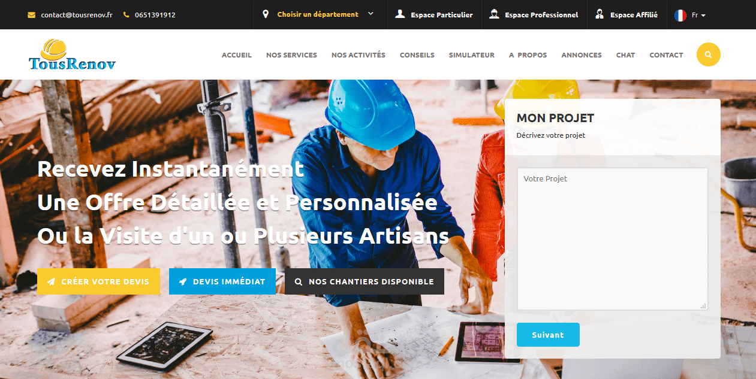Click the Espace Affilié user icon
The height and width of the screenshot is (379, 756).
click(600, 14)
